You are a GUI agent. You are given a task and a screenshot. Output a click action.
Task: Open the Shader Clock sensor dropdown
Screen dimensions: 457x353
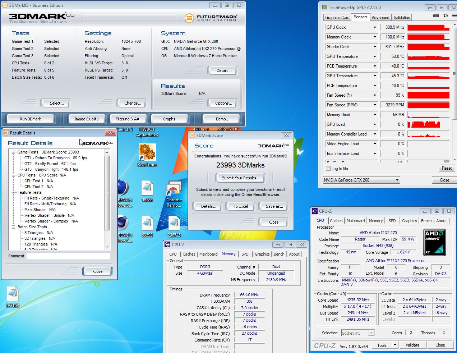[x=375, y=47]
